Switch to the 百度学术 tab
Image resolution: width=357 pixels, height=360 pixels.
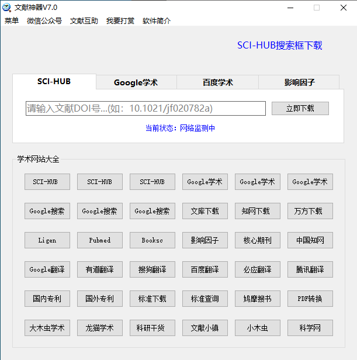pyautogui.click(x=217, y=82)
